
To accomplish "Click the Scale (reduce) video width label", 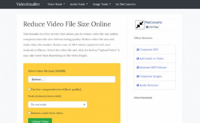I will coord(45,96).
